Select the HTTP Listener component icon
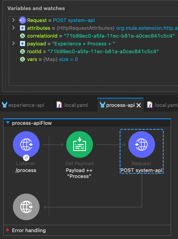Image resolution: width=178 pixels, height=239 pixels. click(26, 145)
